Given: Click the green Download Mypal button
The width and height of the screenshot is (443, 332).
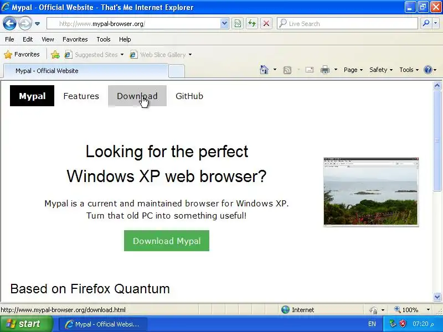Looking at the screenshot, I should pos(167,241).
